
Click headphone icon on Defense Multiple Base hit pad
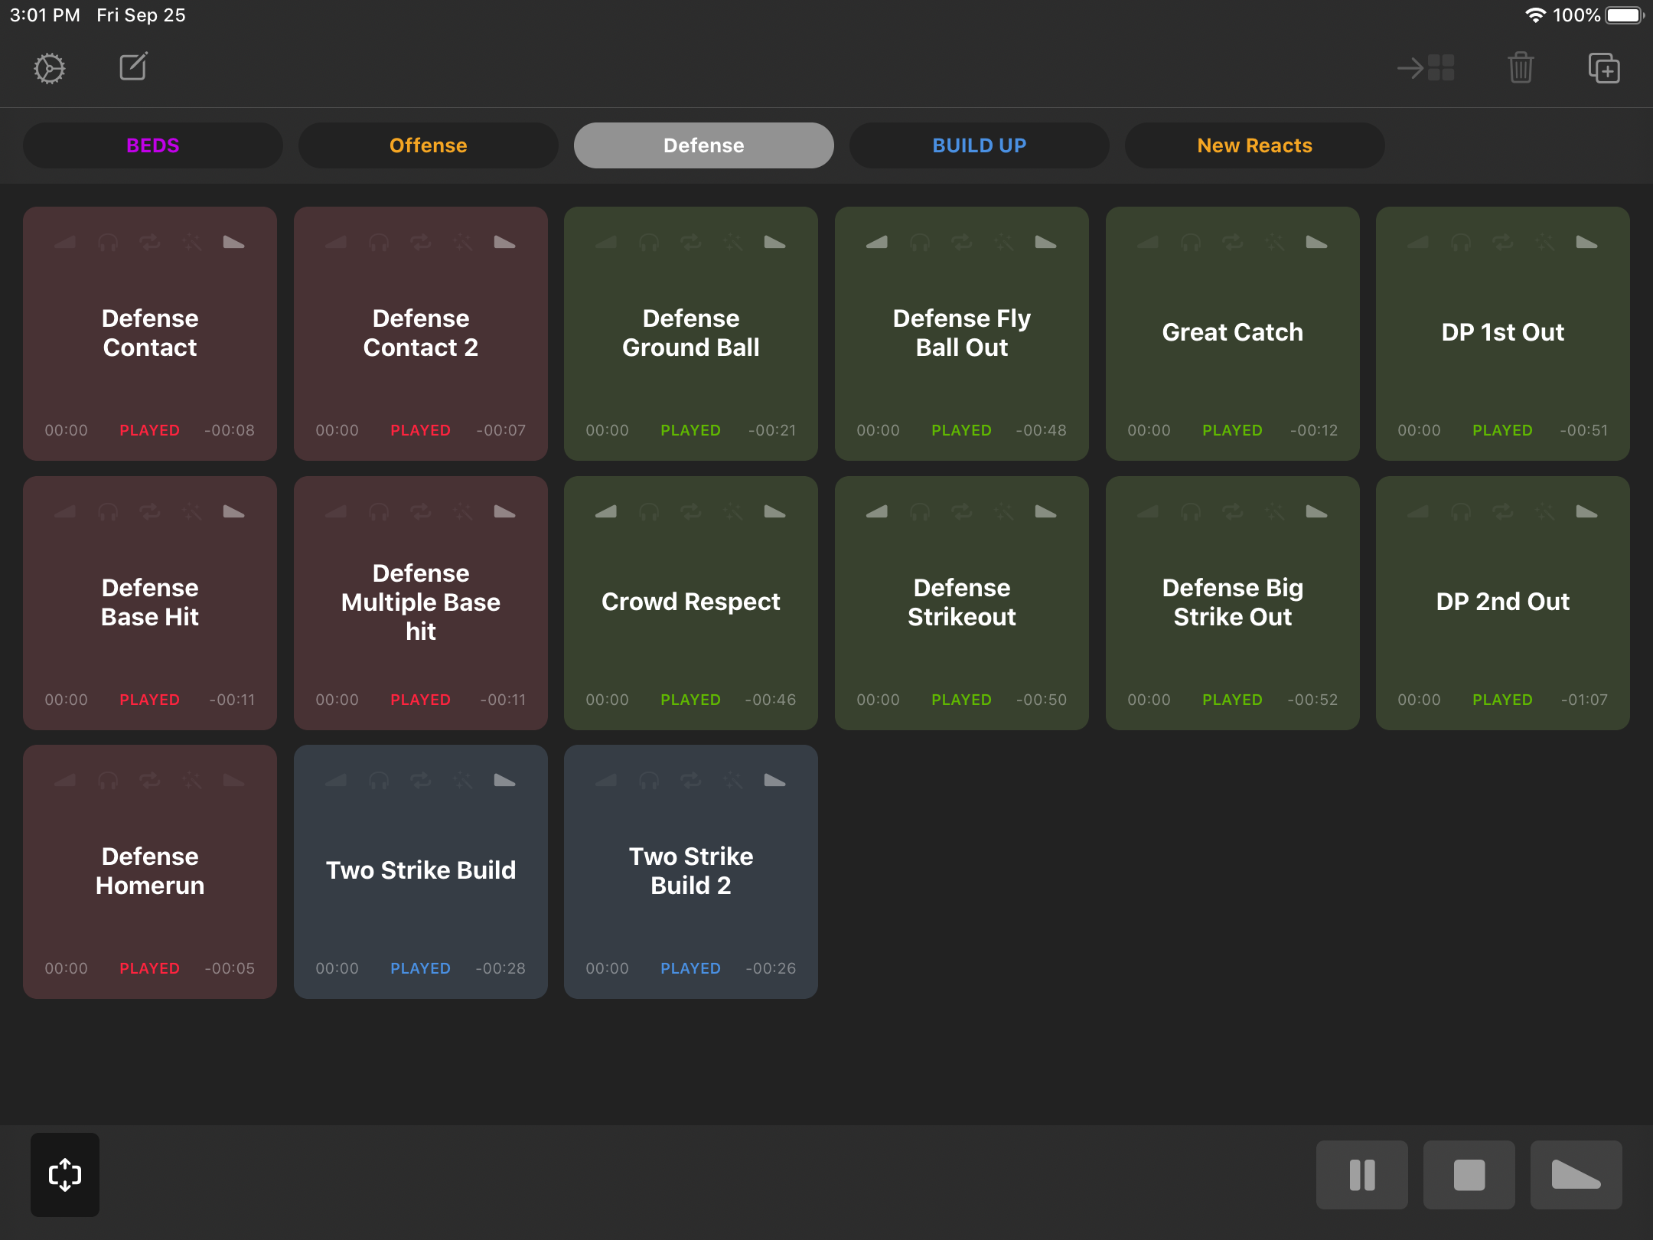(x=379, y=511)
